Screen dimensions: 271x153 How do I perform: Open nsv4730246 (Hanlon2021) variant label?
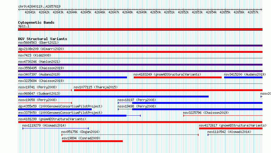coord(39,62)
